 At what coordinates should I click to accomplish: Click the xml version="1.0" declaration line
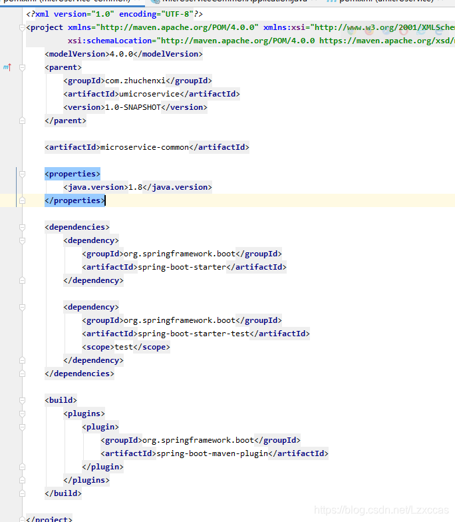point(114,14)
